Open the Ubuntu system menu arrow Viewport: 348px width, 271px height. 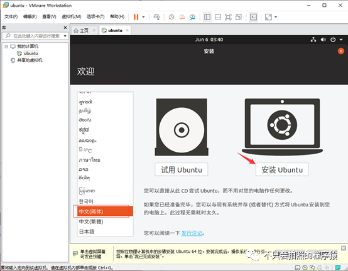point(341,40)
